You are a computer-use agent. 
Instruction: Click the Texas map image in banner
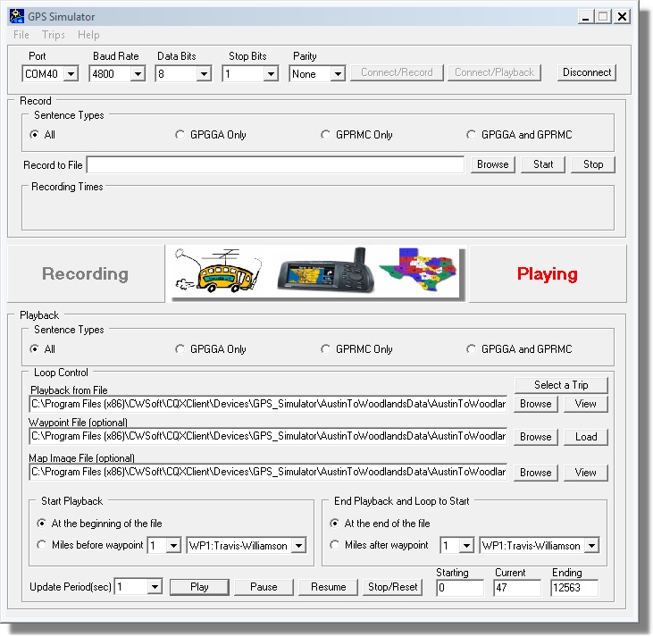417,270
